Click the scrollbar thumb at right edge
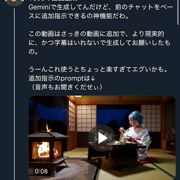Screen dimensions: 180x180 pos(178,12)
